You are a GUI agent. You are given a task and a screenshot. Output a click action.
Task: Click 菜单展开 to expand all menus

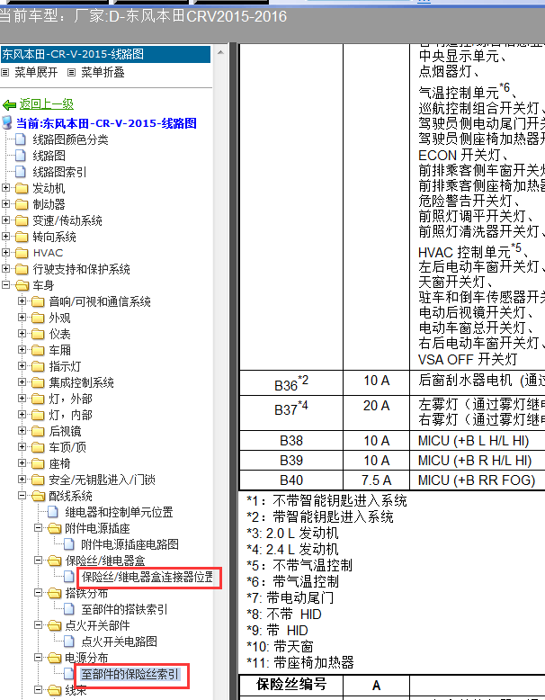(x=36, y=72)
